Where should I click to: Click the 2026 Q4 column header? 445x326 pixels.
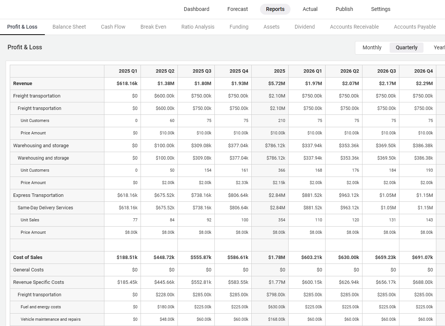click(x=418, y=71)
